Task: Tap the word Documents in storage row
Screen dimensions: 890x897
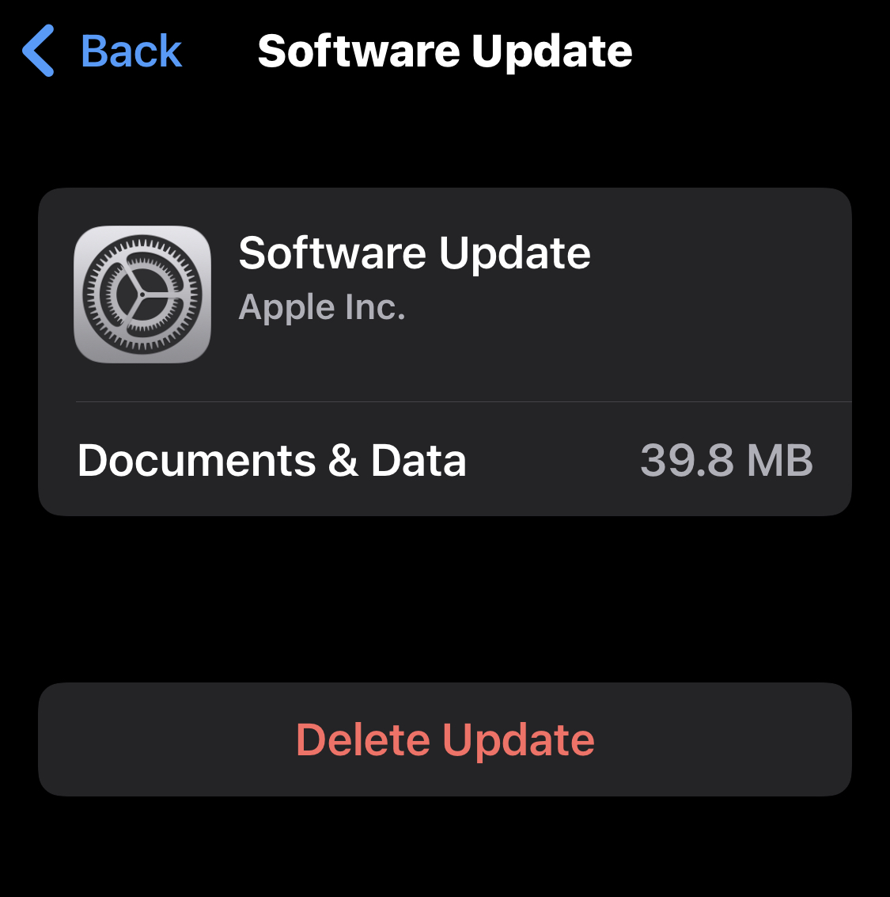Action: coord(196,460)
